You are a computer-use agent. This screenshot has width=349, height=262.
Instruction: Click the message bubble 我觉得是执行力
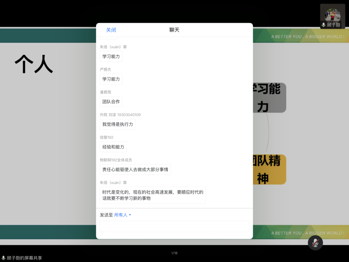118,124
